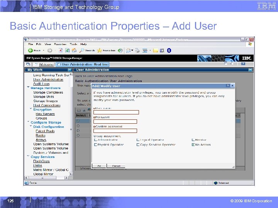Select the fourth user row radio button

(x=78, y=136)
